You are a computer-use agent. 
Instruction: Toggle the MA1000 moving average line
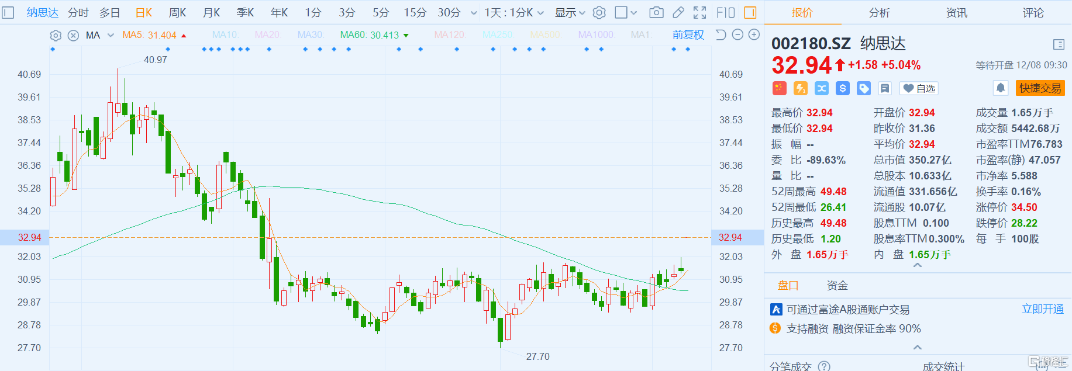[x=597, y=35]
